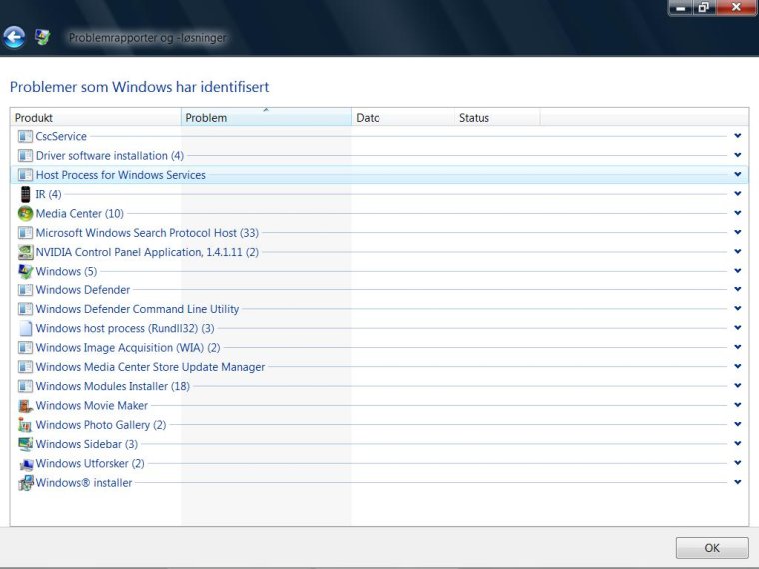Select the 'IR (4)' group label
Viewport: 759px width, 569px height.
[48, 194]
